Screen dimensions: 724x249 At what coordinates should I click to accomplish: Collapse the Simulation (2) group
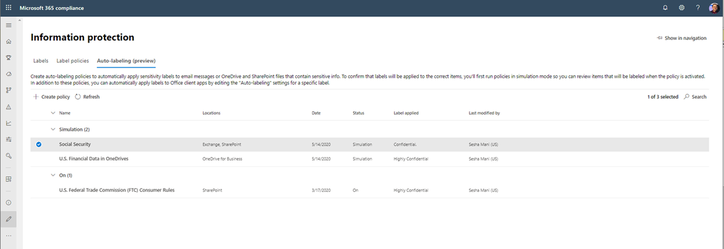[53, 129]
